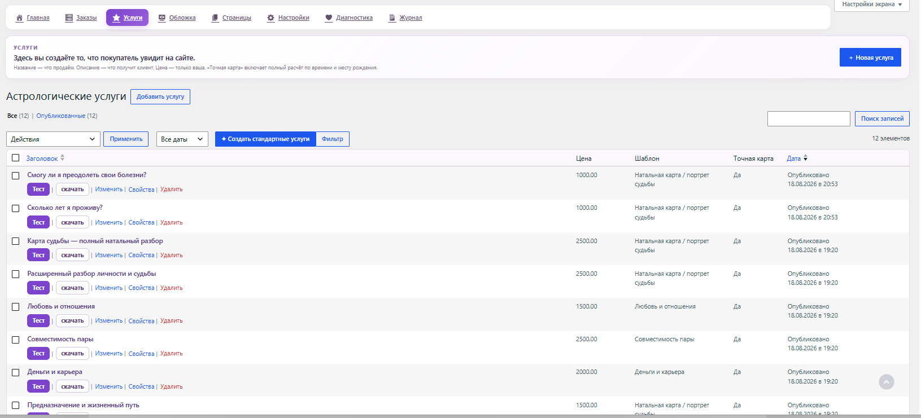Open the 'Смогу ли я преодолеть свои болезни?' title

click(x=87, y=175)
